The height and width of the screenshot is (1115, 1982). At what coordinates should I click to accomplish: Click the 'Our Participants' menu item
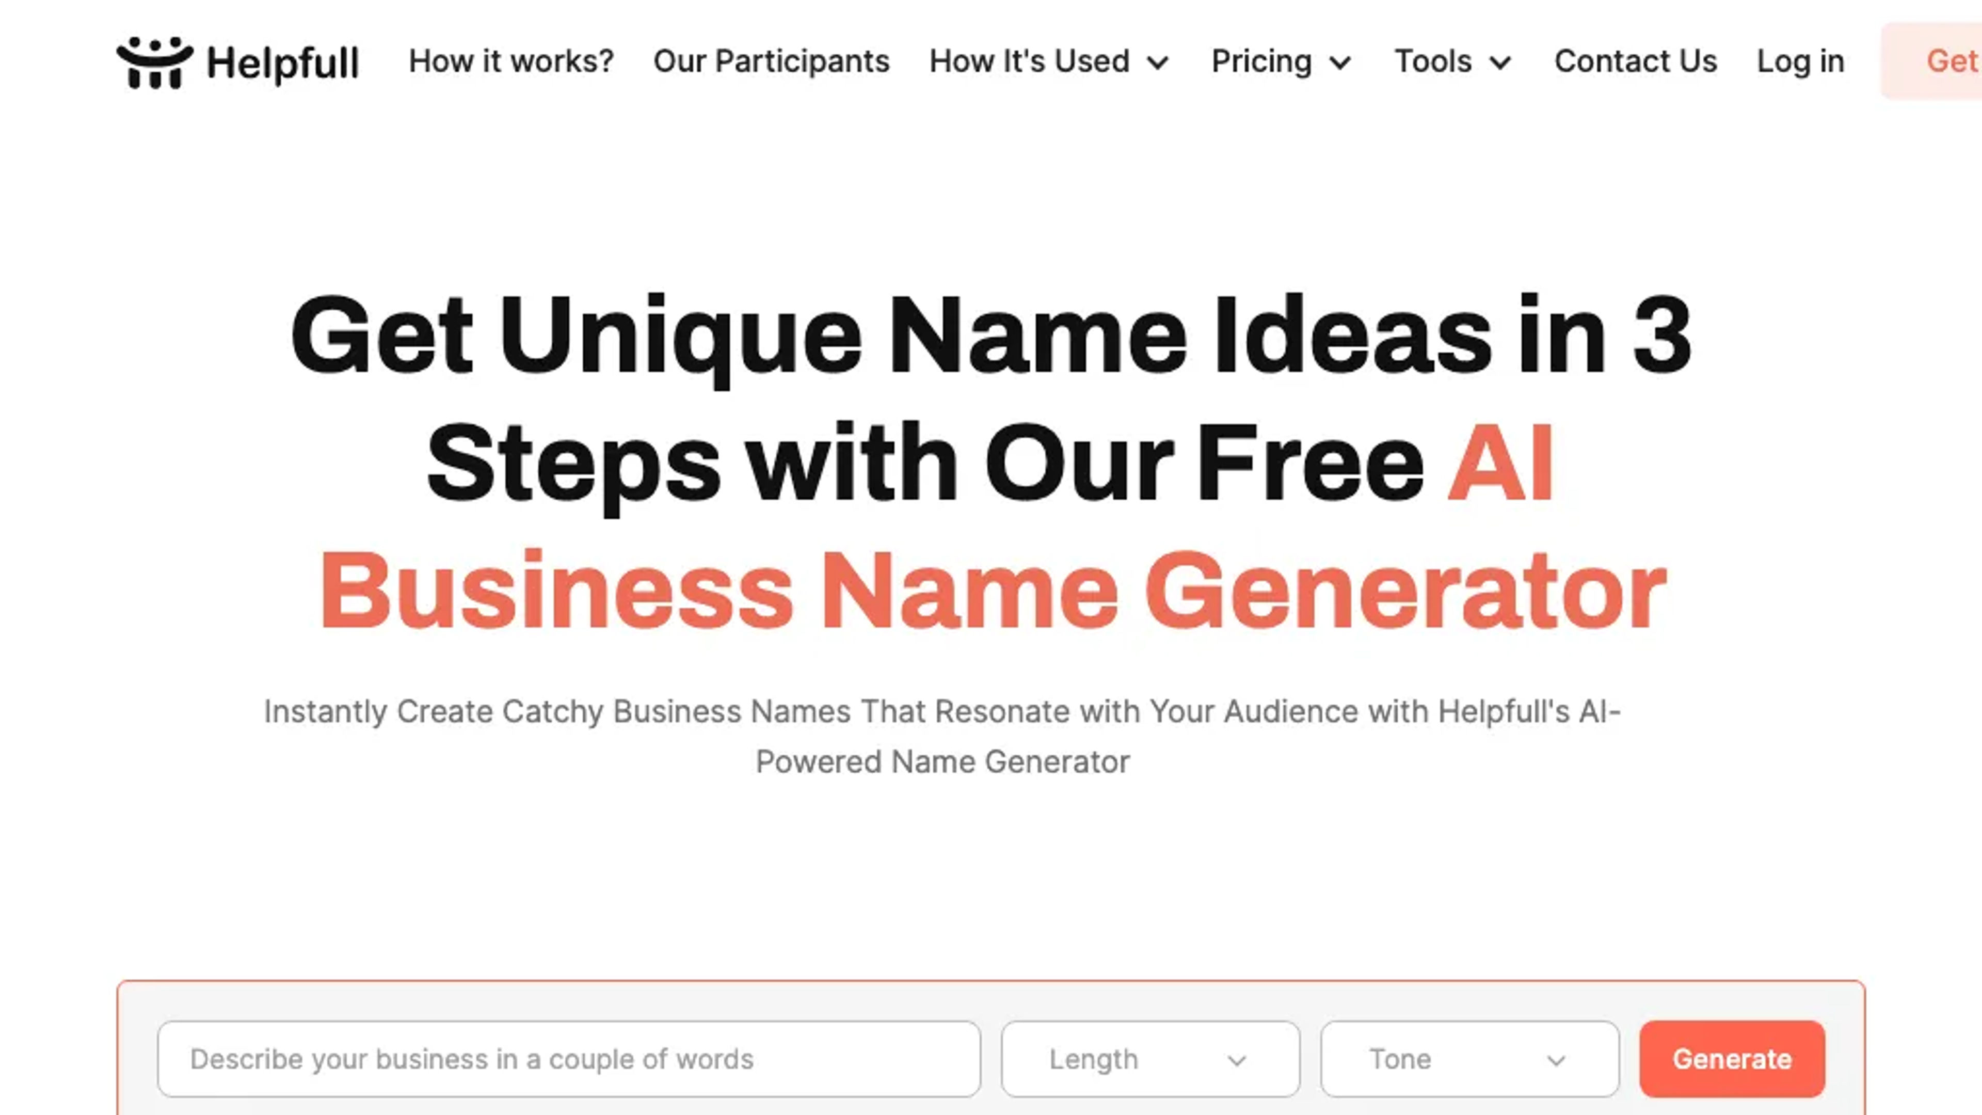tap(771, 60)
